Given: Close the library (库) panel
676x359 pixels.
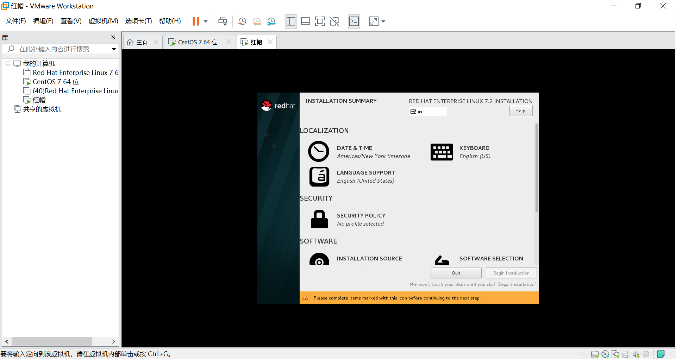Looking at the screenshot, I should tap(113, 37).
